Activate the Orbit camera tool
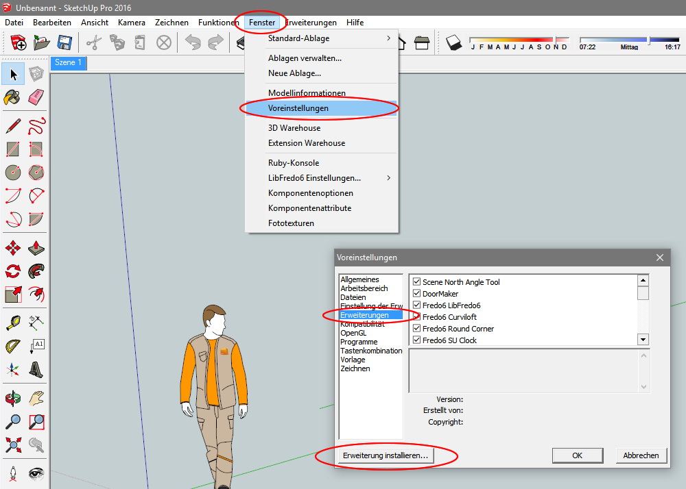 [x=13, y=397]
